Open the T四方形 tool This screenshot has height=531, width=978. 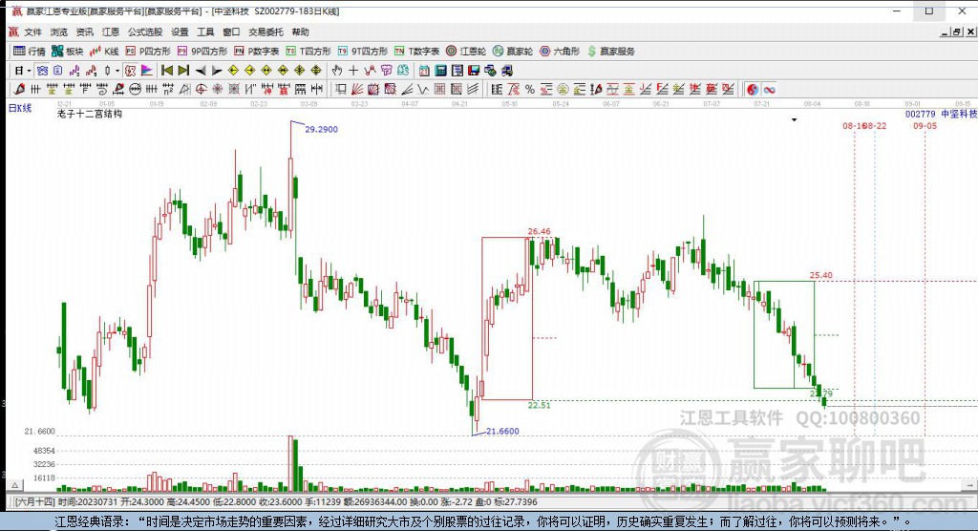(308, 52)
